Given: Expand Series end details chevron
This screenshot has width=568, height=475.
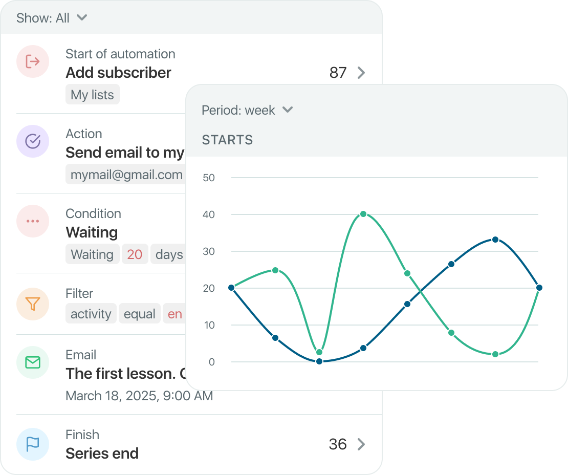Looking at the screenshot, I should 361,444.
